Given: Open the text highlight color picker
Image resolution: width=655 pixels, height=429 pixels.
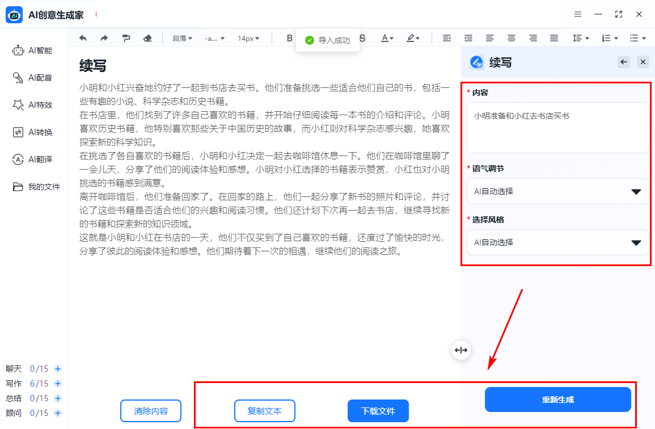Looking at the screenshot, I should (x=412, y=38).
